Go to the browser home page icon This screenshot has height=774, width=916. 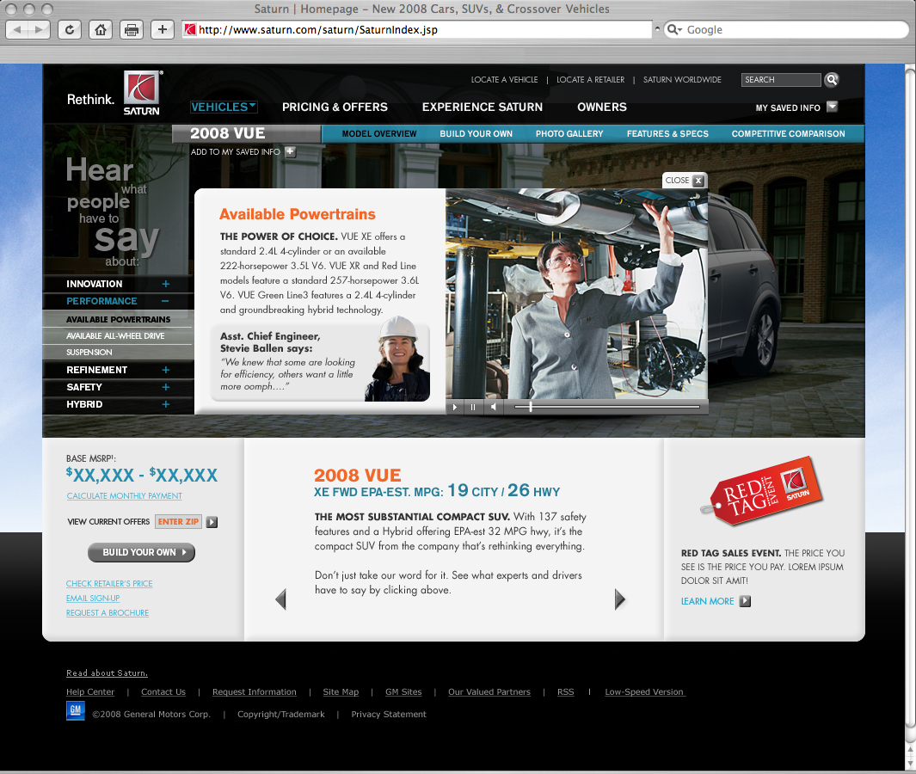tap(101, 30)
